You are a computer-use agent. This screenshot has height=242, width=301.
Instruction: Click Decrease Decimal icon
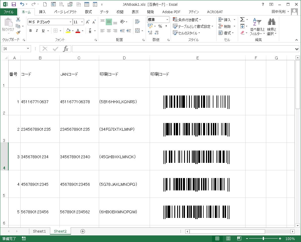pyautogui.click(x=157, y=33)
